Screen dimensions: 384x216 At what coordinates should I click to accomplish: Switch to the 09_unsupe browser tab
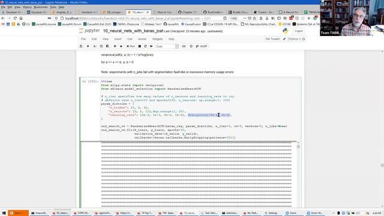point(113,12)
